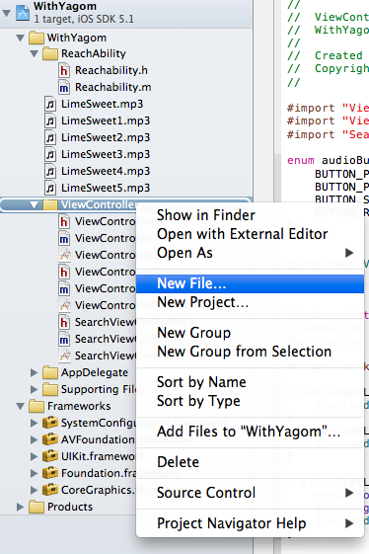The height and width of the screenshot is (554, 369).
Task: Open the Open As submenu
Action: (x=250, y=253)
